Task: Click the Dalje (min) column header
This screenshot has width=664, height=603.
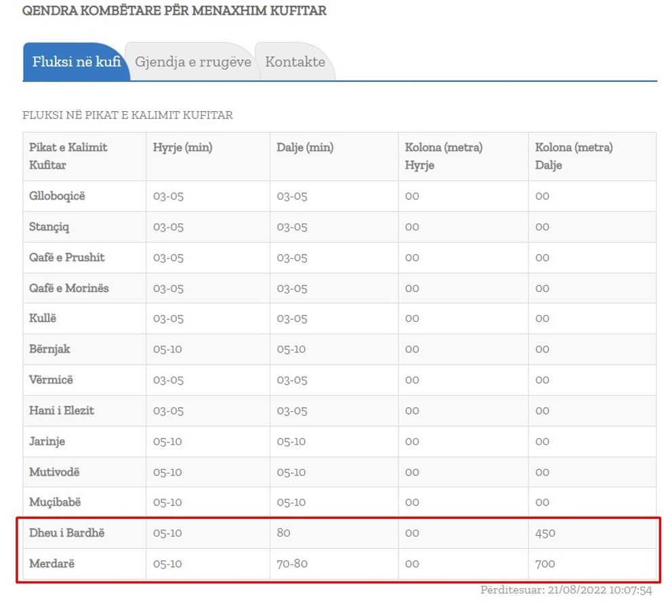Action: [x=305, y=148]
